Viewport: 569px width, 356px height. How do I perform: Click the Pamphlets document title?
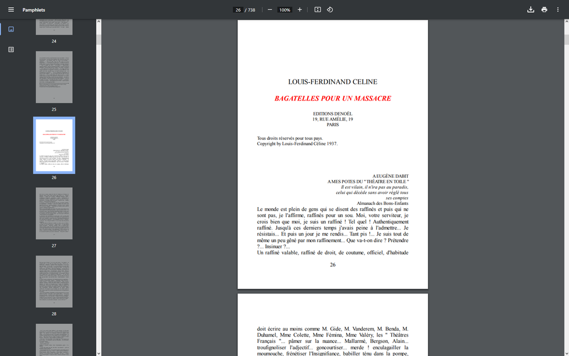click(x=34, y=10)
